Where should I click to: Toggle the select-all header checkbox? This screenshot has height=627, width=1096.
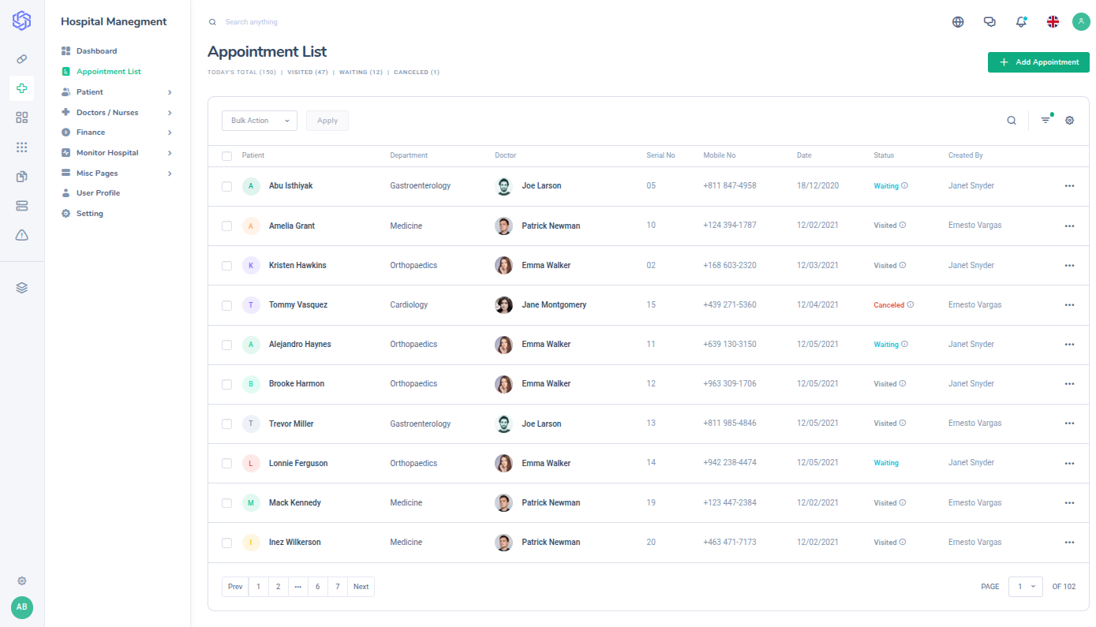(227, 156)
